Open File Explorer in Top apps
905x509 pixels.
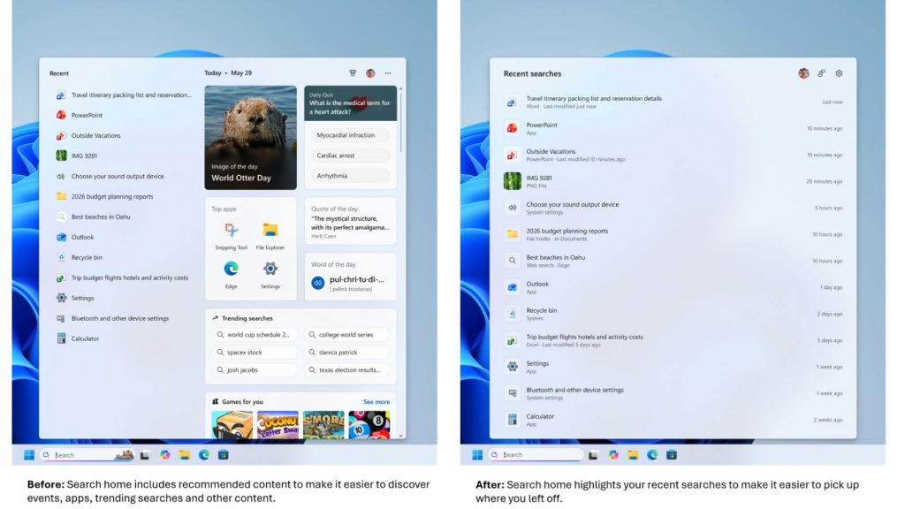coord(270,236)
